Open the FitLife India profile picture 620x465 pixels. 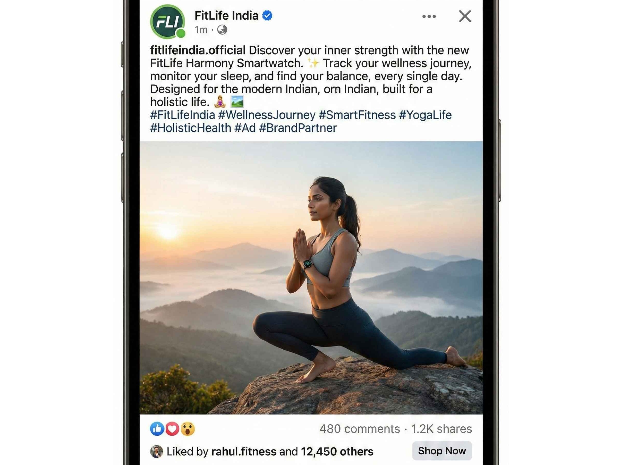[x=167, y=21]
